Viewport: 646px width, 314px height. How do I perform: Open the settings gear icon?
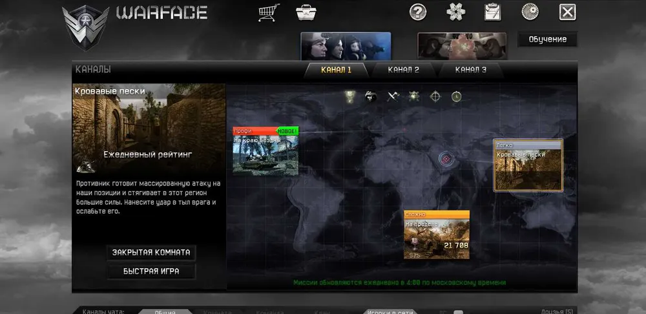pos(530,12)
